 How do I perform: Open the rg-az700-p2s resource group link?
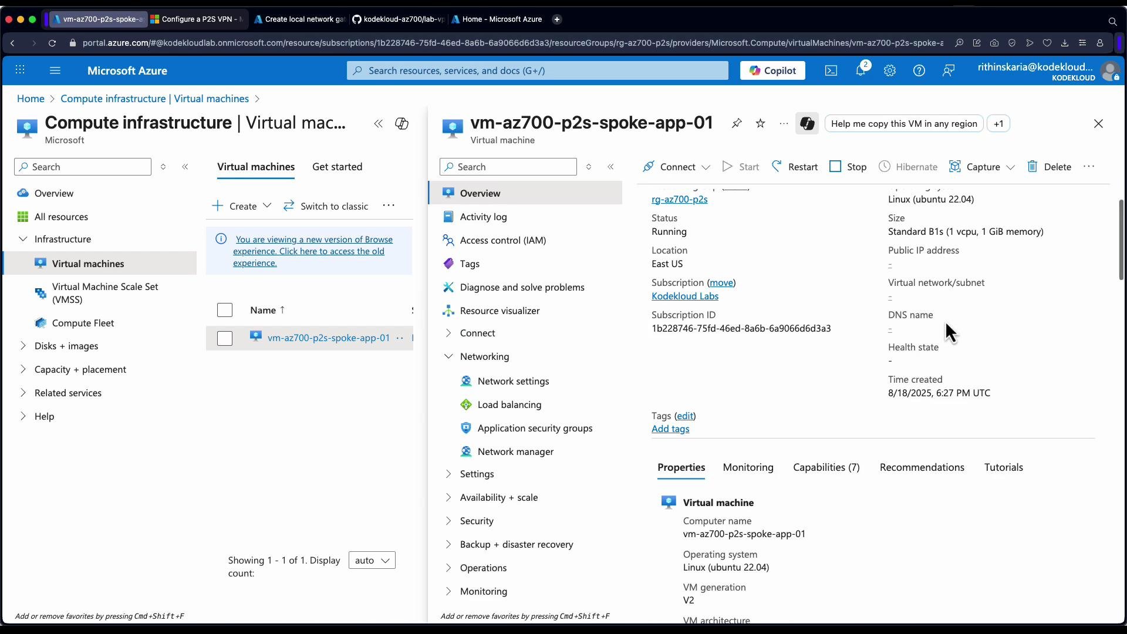[679, 200]
